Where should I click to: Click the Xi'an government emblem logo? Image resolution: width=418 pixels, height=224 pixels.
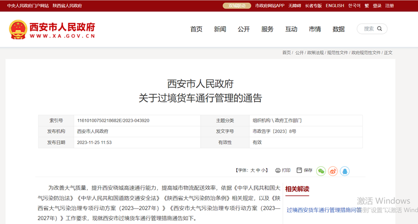click(18, 29)
